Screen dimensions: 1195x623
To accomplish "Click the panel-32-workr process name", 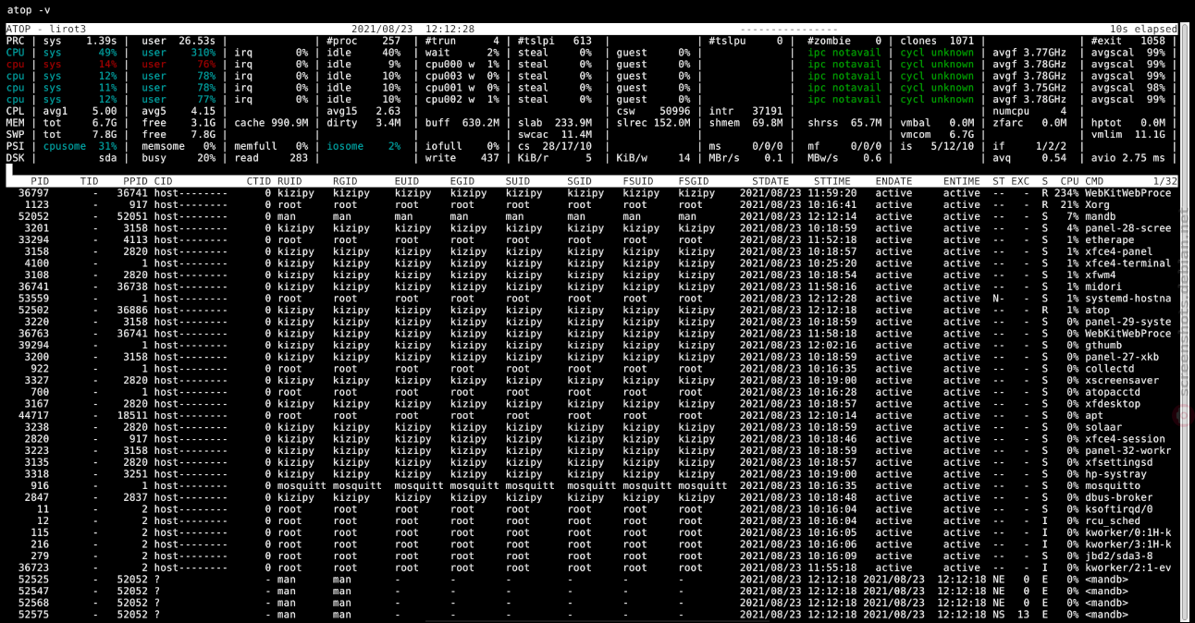I will pos(1128,450).
